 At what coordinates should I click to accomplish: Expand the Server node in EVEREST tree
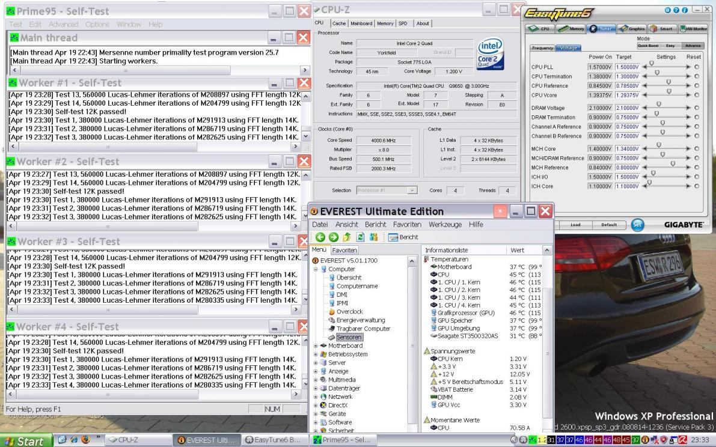pyautogui.click(x=316, y=363)
